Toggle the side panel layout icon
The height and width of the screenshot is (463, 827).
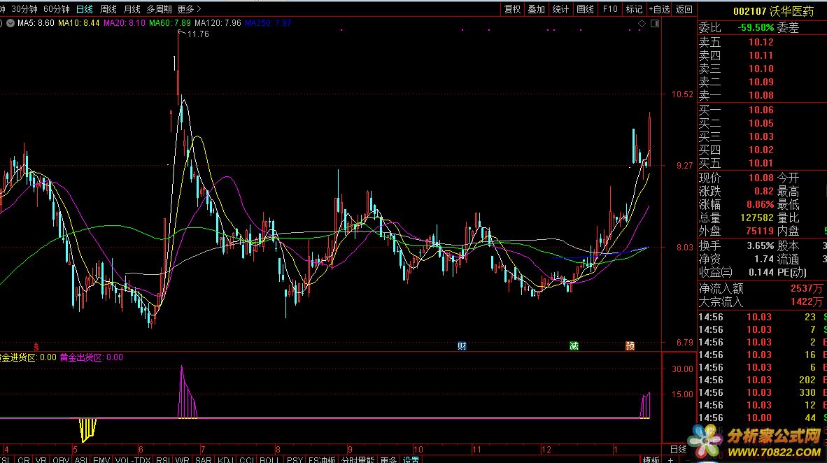[x=654, y=24]
